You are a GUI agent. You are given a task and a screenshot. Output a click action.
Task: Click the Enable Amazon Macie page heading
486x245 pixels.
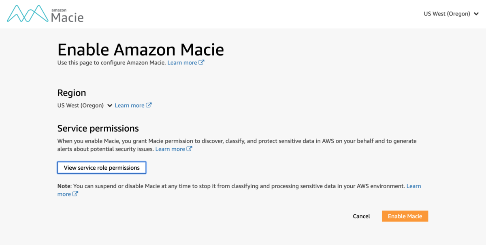pyautogui.click(x=141, y=50)
